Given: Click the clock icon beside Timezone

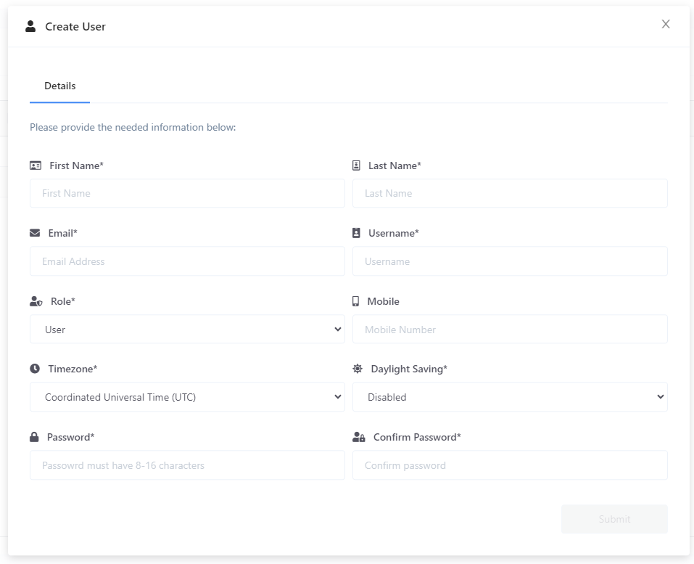Looking at the screenshot, I should pos(35,369).
